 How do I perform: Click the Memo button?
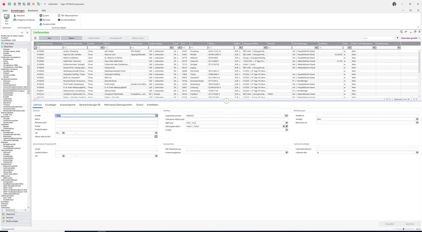(x=71, y=38)
